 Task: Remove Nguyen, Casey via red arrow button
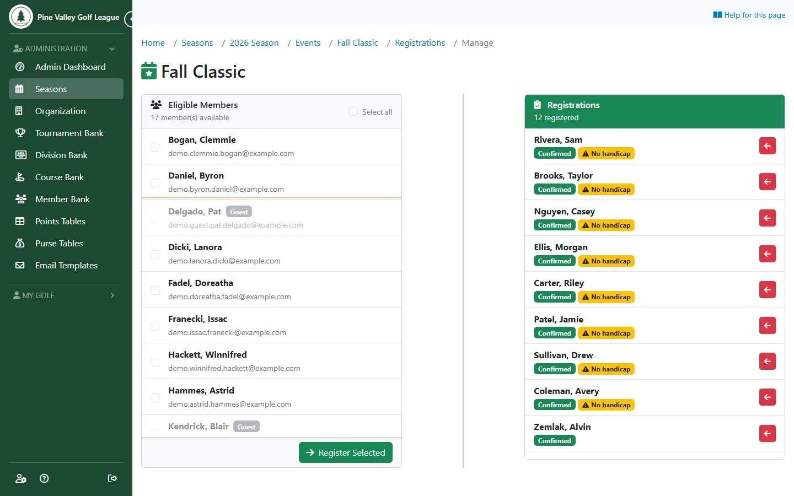(x=768, y=218)
